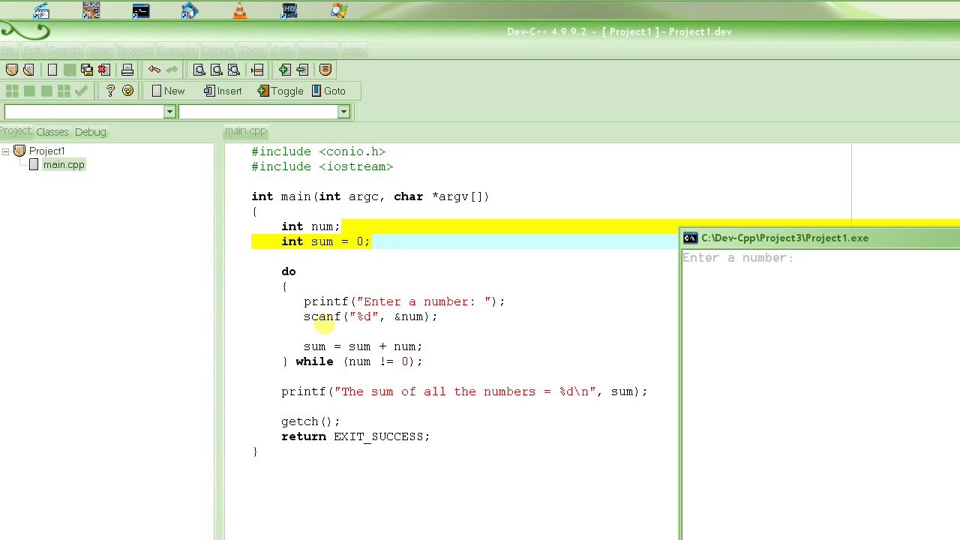Click the '#include <iostream>' line
The width and height of the screenshot is (960, 540).
tap(322, 166)
